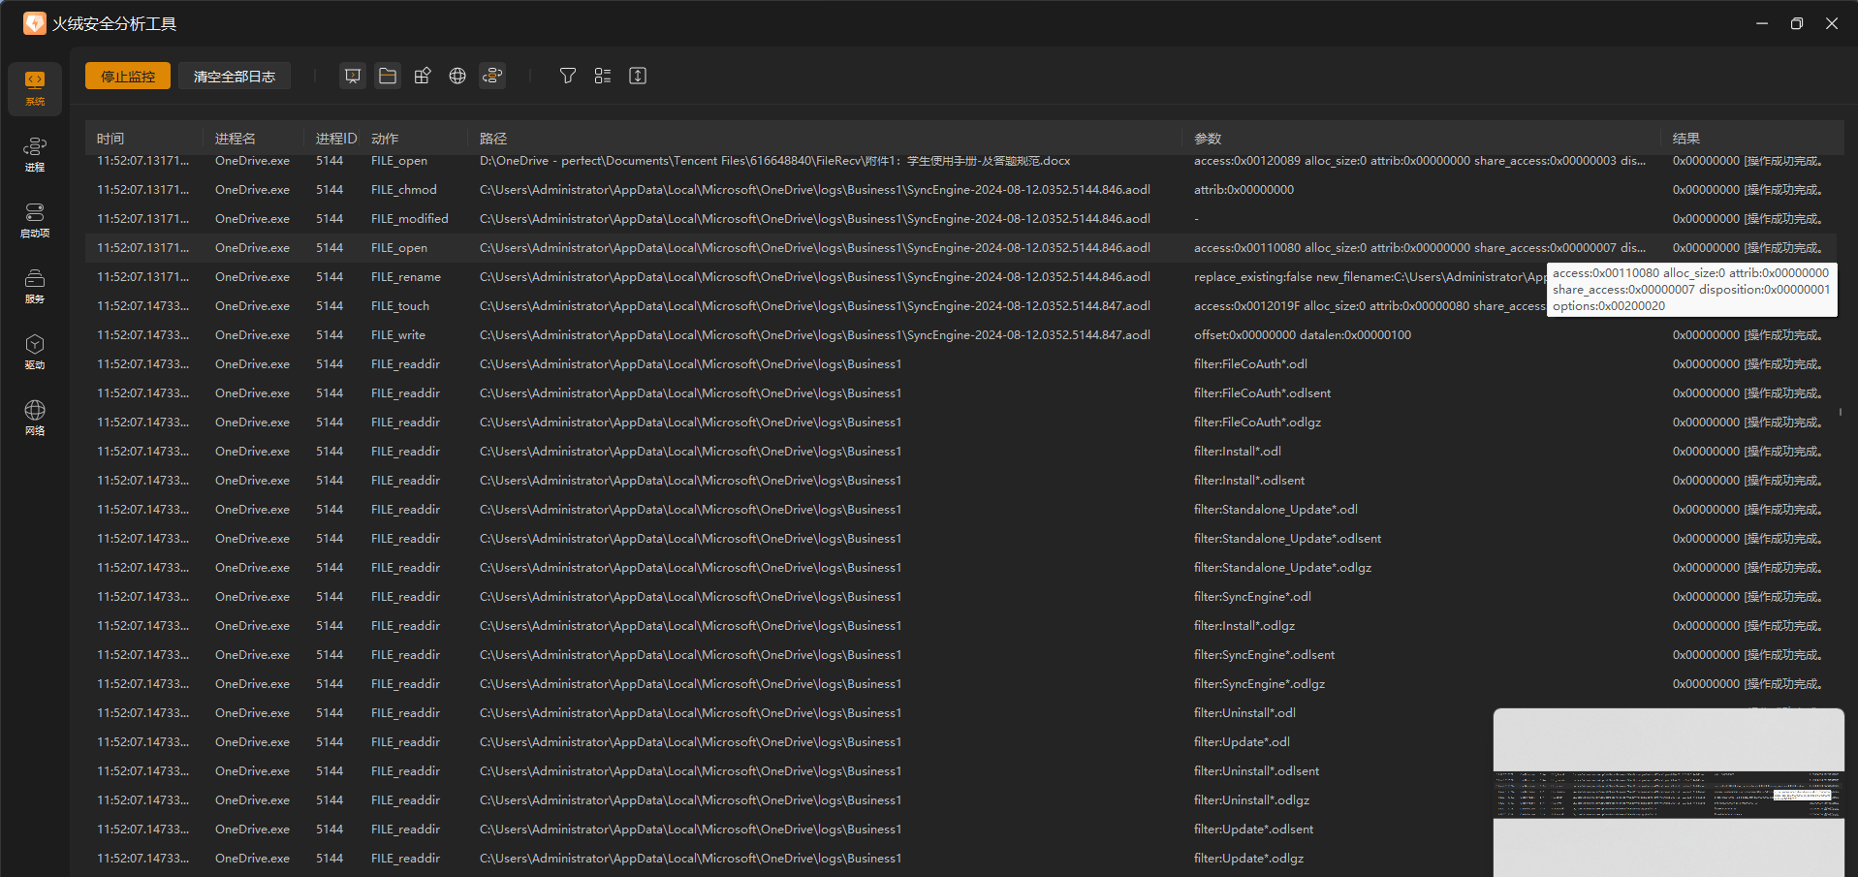Click parameter filter:Update*.odl
The image size is (1858, 877).
[1242, 742]
